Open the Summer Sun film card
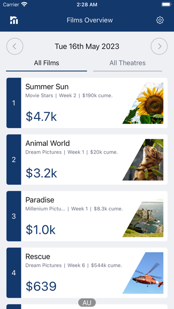This screenshot has height=309, width=174. click(87, 103)
